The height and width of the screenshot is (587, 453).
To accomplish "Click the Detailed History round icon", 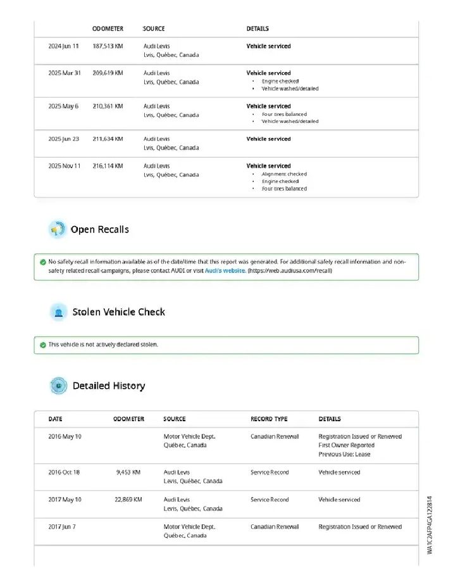I will [58, 386].
